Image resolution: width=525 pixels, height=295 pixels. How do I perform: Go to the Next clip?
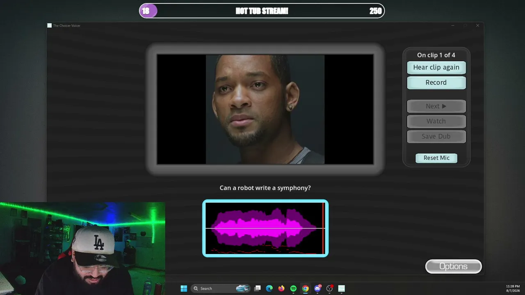(436, 106)
